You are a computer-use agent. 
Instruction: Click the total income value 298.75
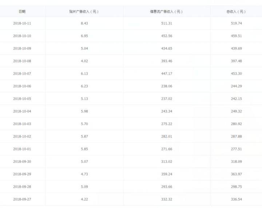click(236, 187)
